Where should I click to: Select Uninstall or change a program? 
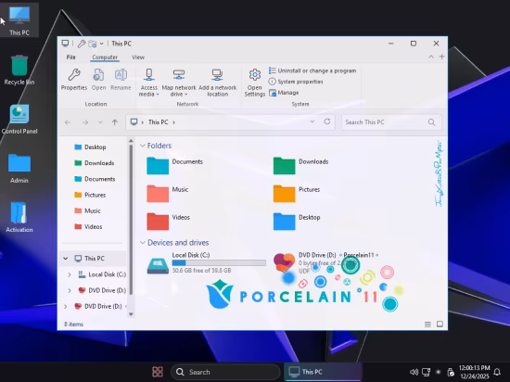pyautogui.click(x=312, y=70)
